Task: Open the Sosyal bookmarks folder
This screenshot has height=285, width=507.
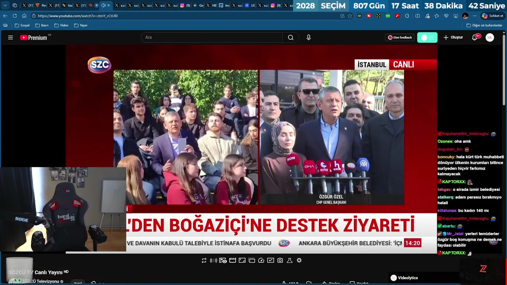Action: (x=22, y=25)
